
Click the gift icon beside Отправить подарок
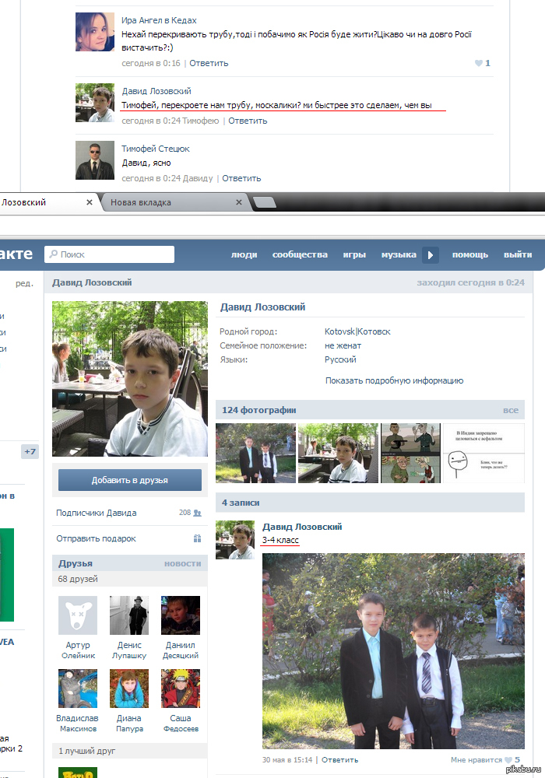click(197, 538)
